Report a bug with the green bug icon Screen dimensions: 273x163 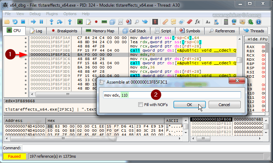[x=250, y=22]
